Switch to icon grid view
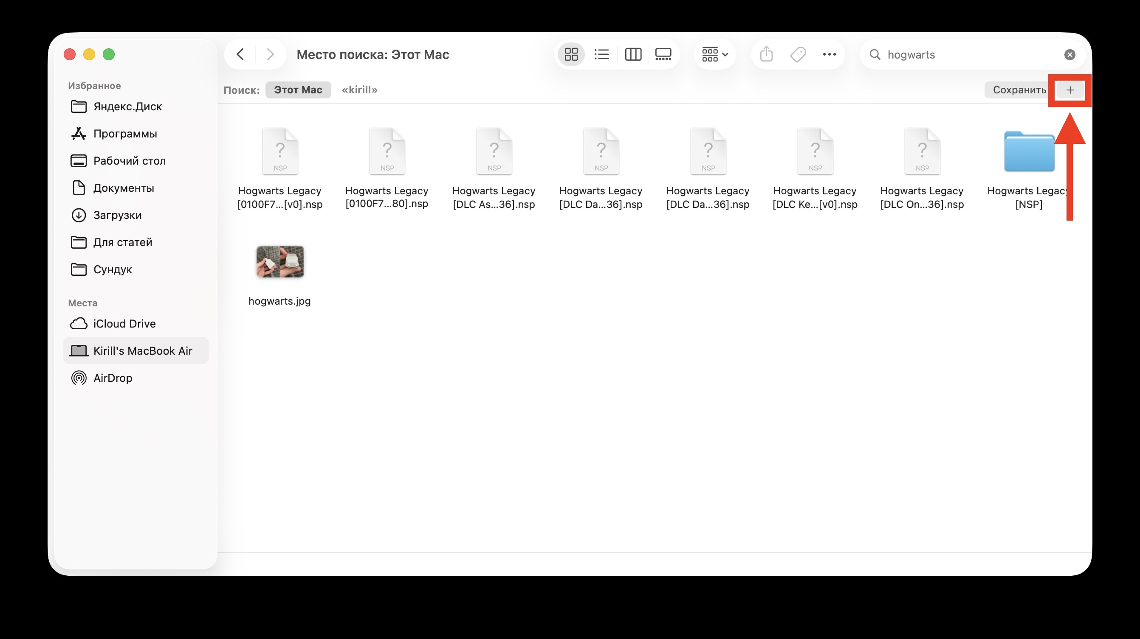 (571, 54)
